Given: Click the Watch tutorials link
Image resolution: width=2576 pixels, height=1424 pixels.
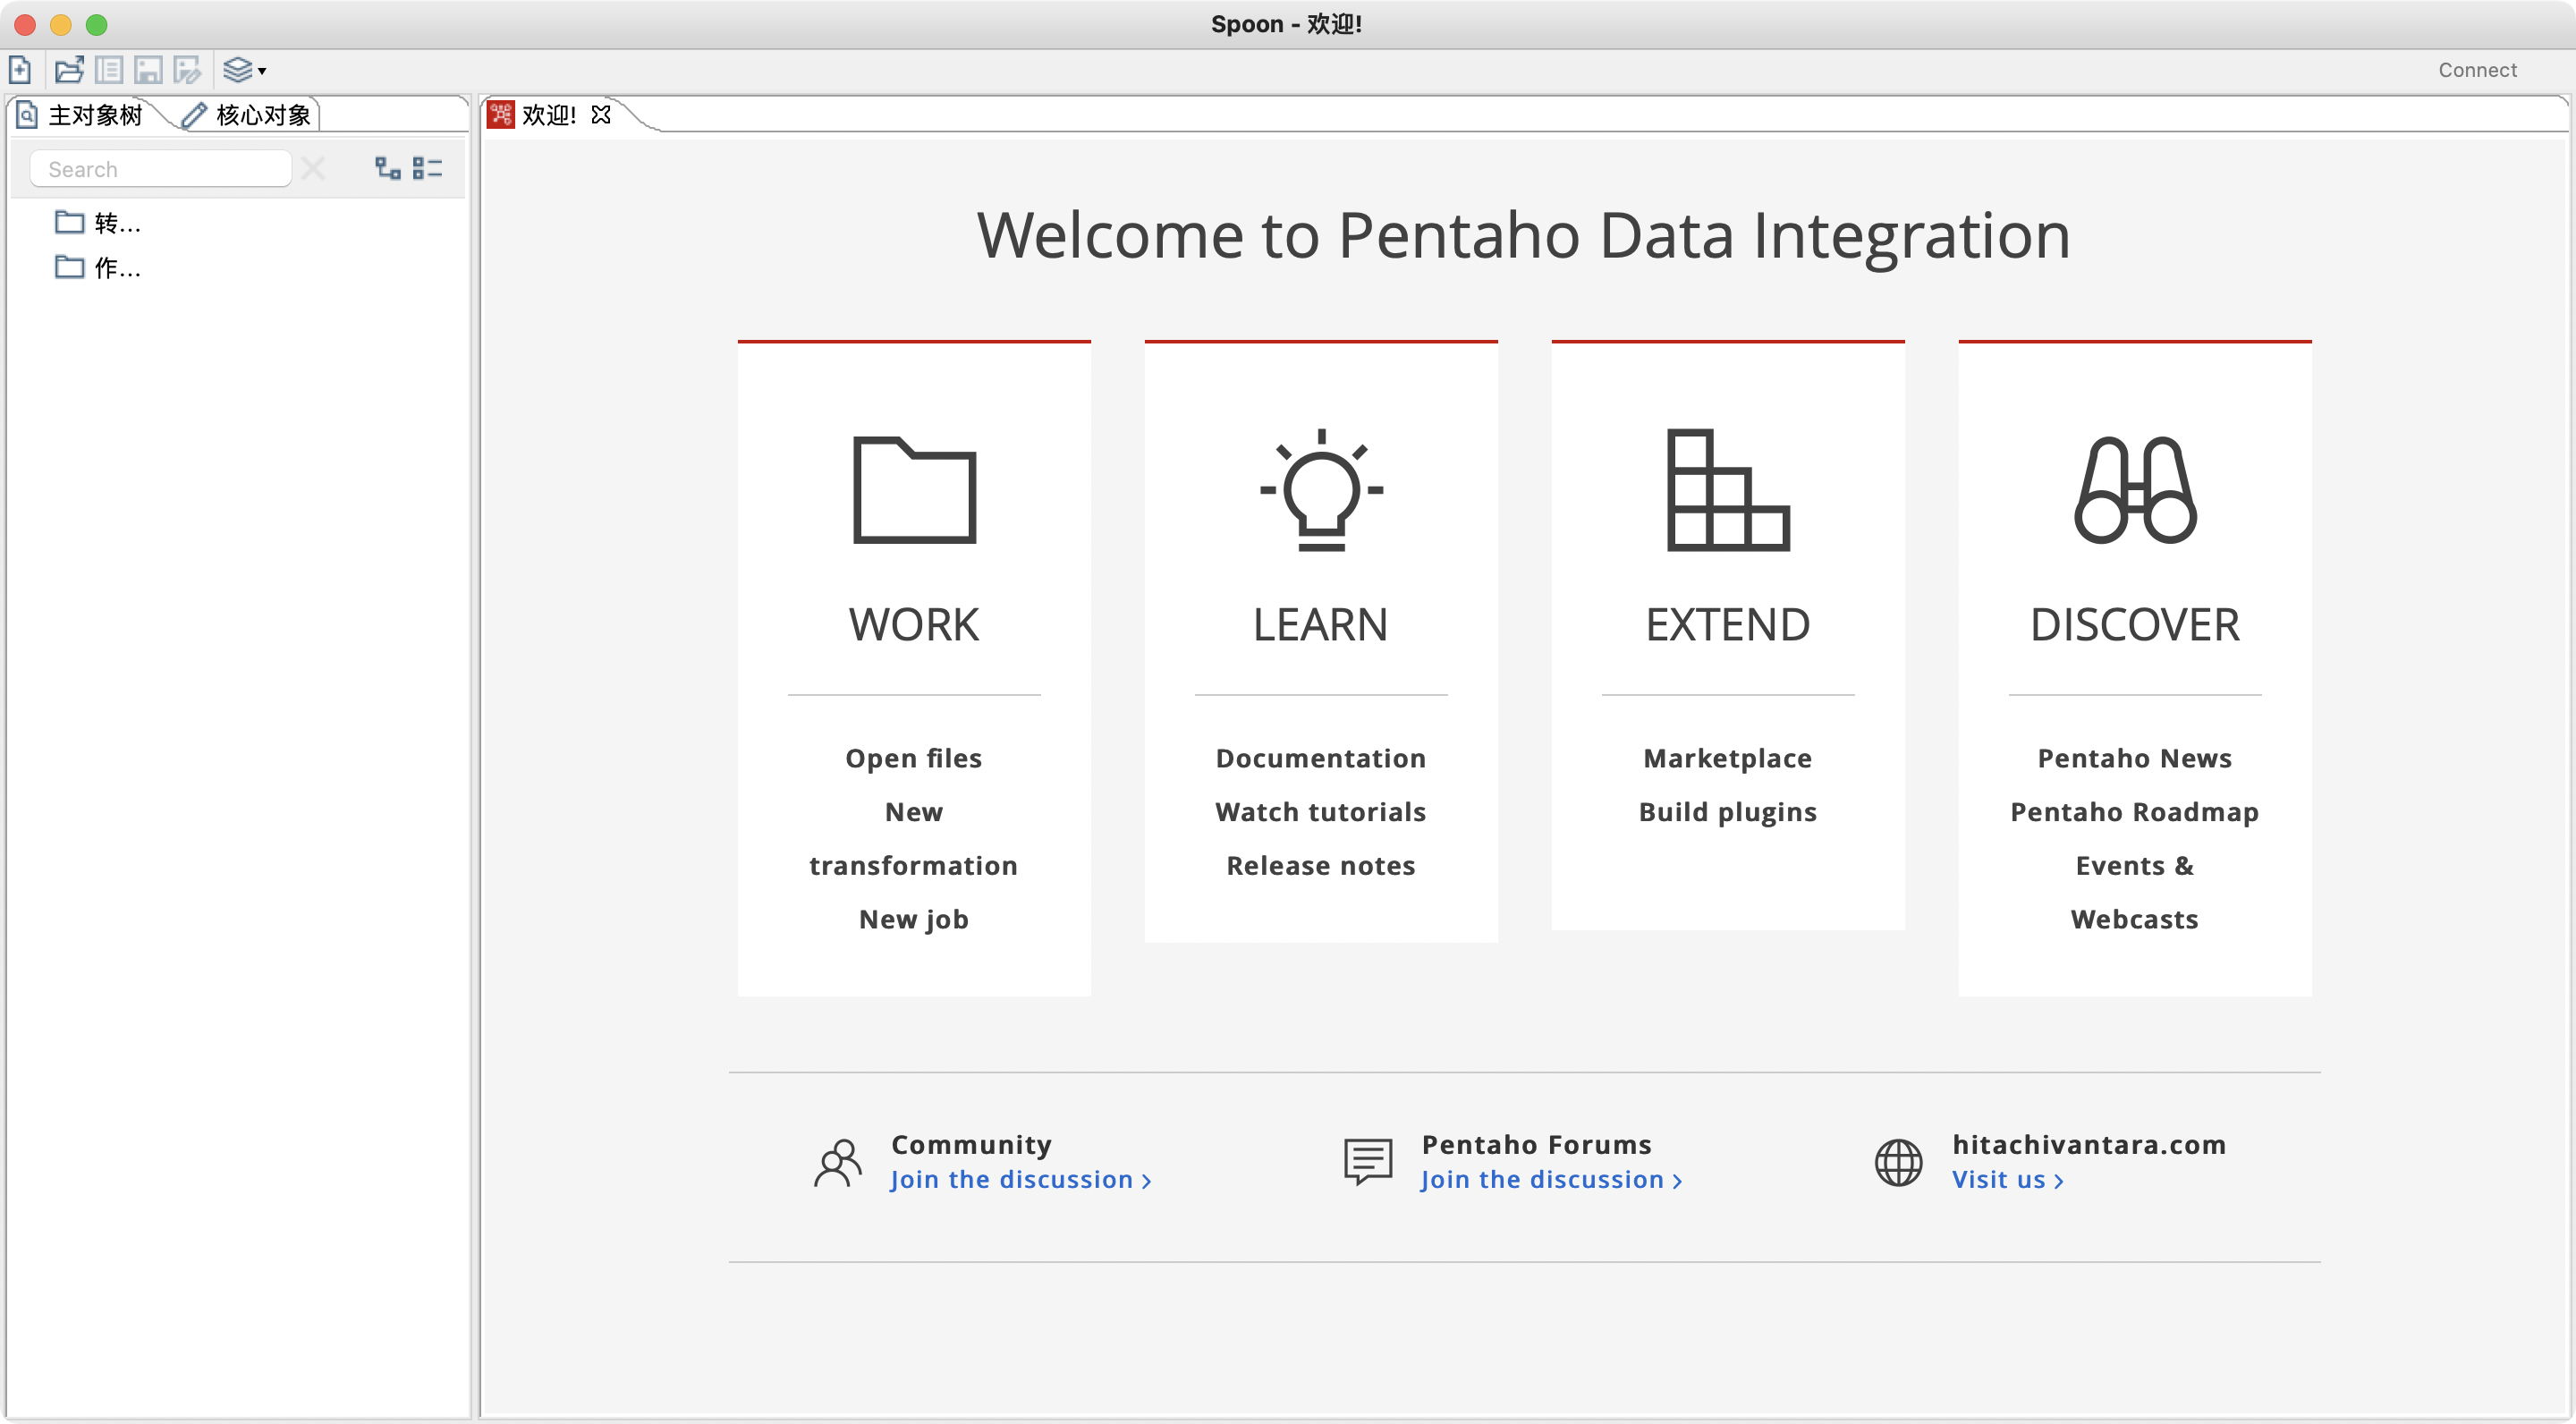Looking at the screenshot, I should [1320, 812].
